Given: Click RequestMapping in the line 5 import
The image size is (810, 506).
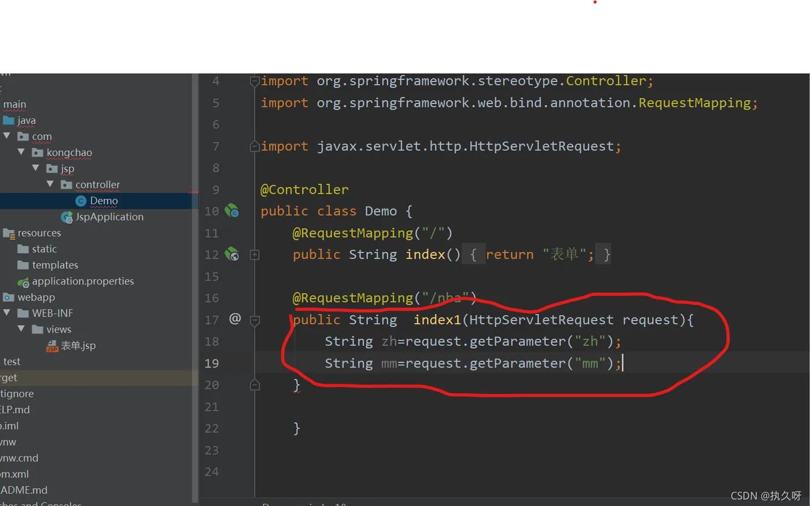Looking at the screenshot, I should [694, 103].
